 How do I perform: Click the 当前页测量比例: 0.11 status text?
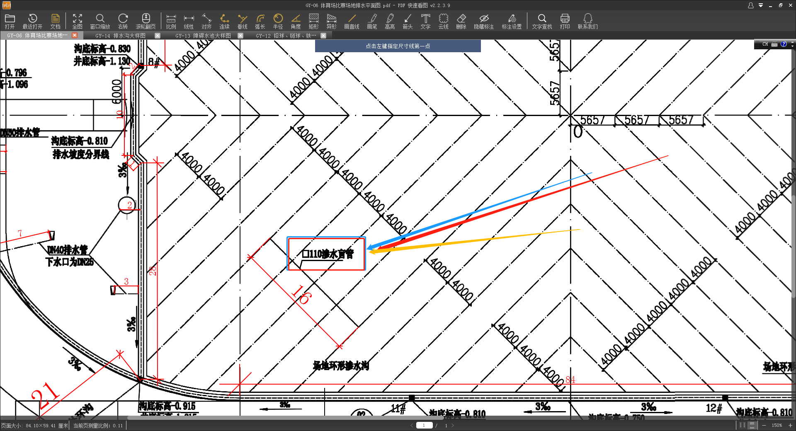tap(98, 426)
